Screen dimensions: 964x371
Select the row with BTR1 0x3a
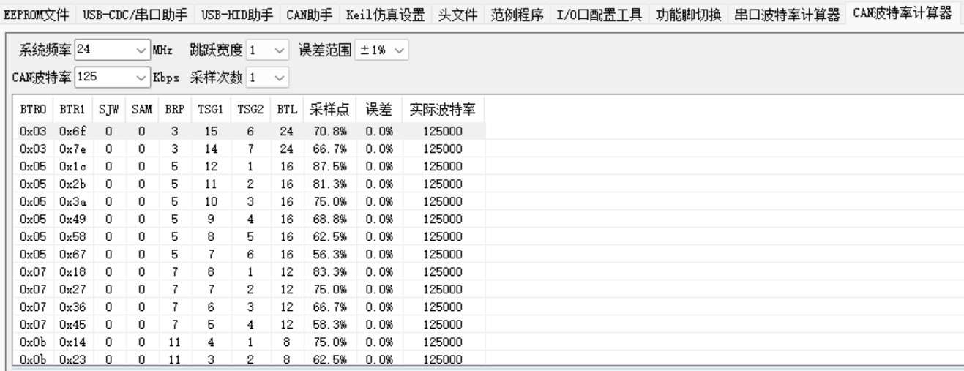tap(250, 201)
